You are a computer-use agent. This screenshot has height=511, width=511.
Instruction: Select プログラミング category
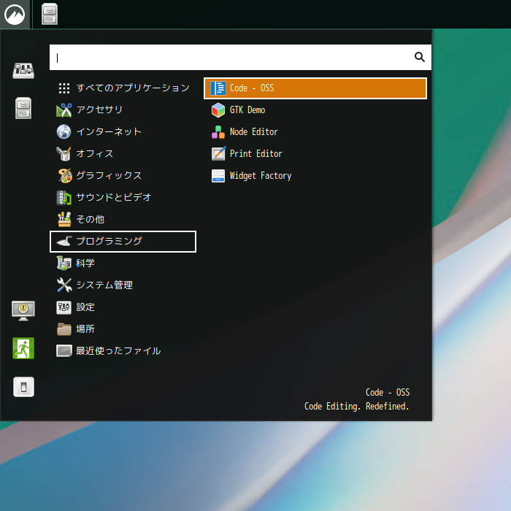point(123,242)
